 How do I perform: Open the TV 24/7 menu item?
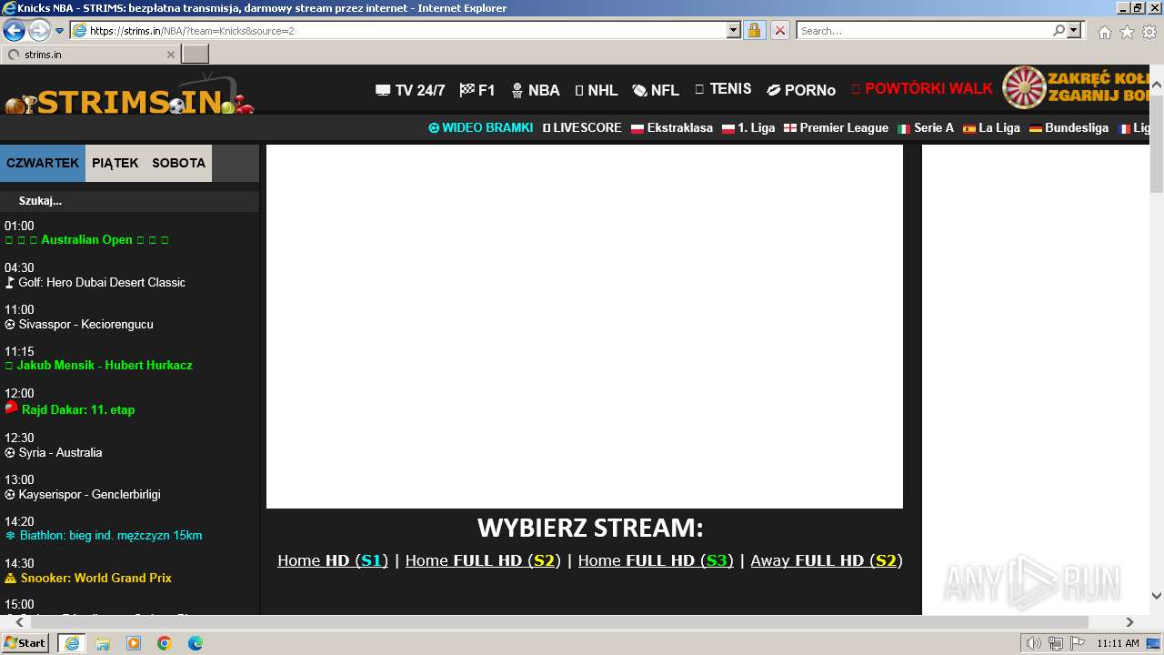point(410,90)
